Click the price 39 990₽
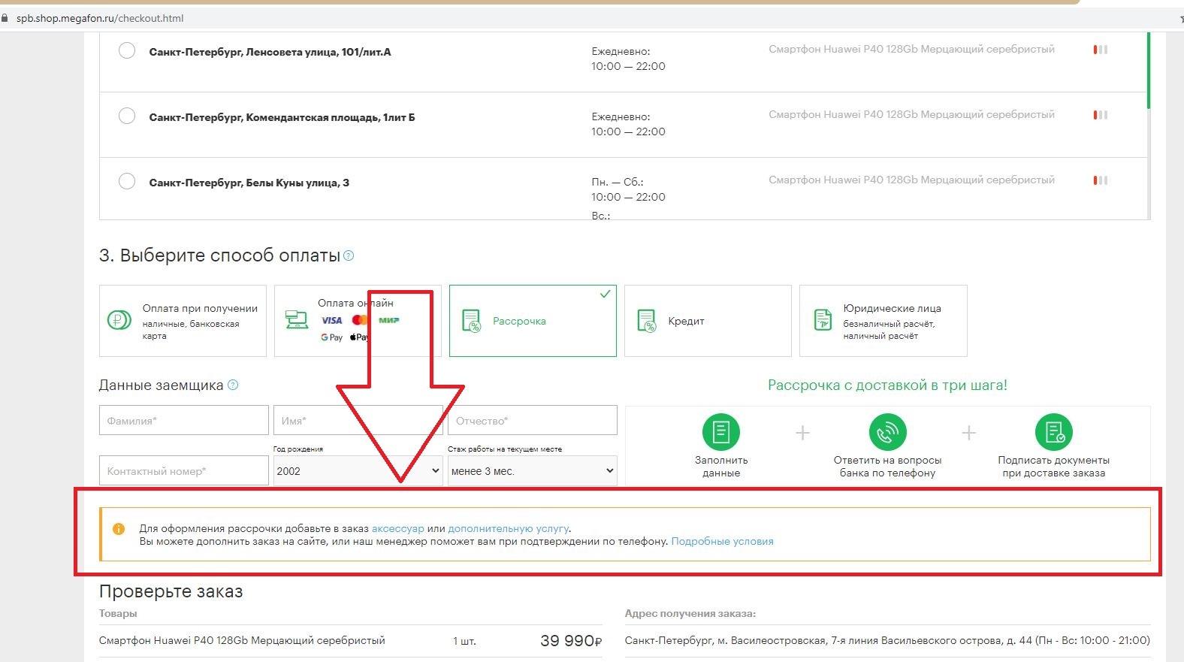The width and height of the screenshot is (1184, 662). pyautogui.click(x=571, y=641)
